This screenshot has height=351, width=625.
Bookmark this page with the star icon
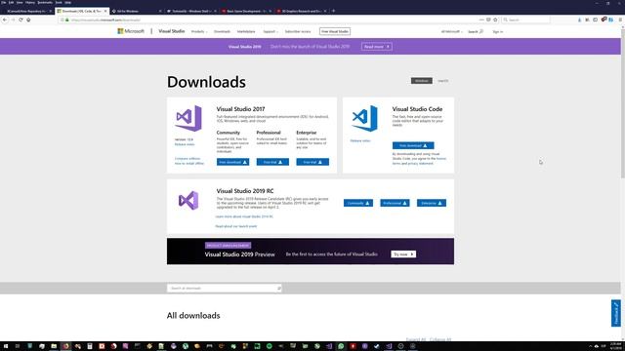(495, 19)
